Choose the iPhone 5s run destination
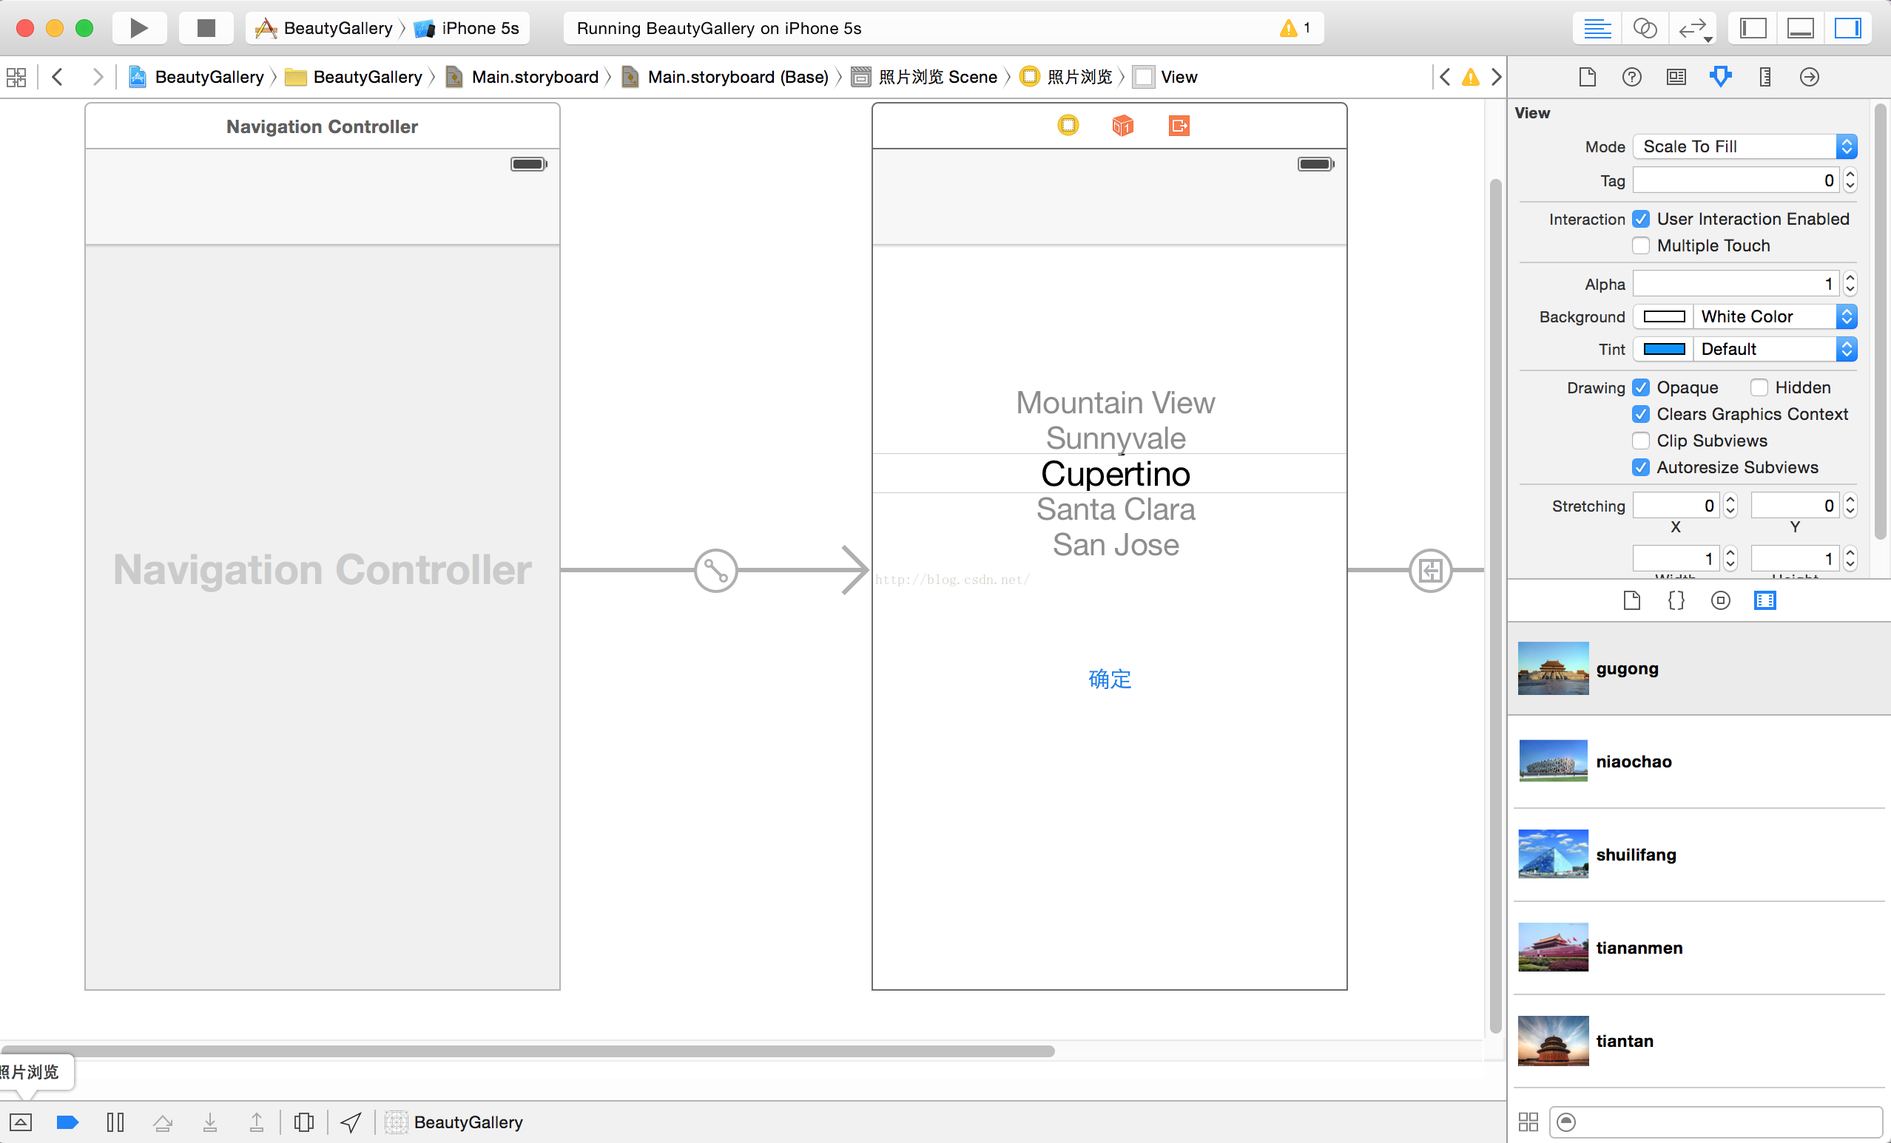Viewport: 1891px width, 1143px height. coord(467,28)
